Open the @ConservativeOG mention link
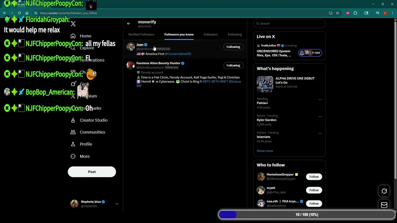The image size is (397, 223). click(x=178, y=54)
